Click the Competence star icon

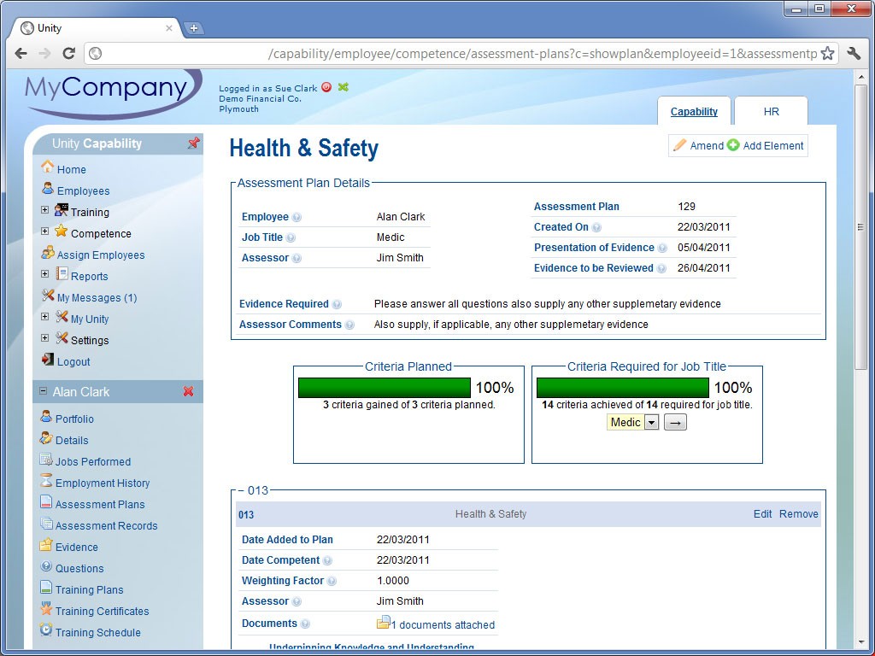62,231
